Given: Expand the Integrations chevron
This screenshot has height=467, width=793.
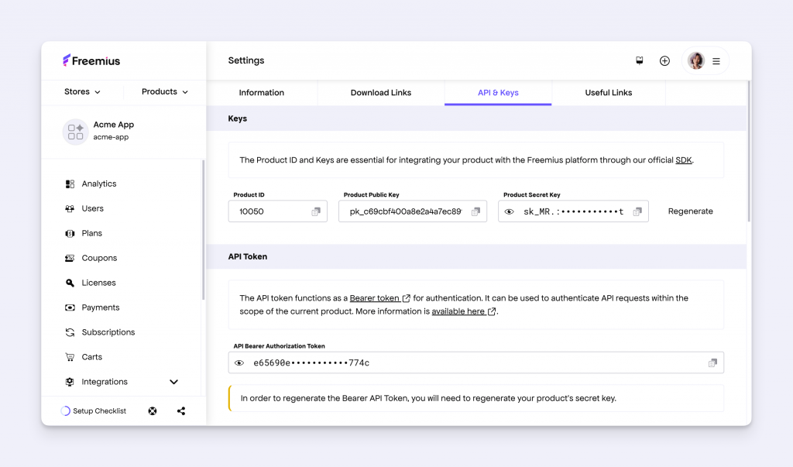Looking at the screenshot, I should pos(173,382).
